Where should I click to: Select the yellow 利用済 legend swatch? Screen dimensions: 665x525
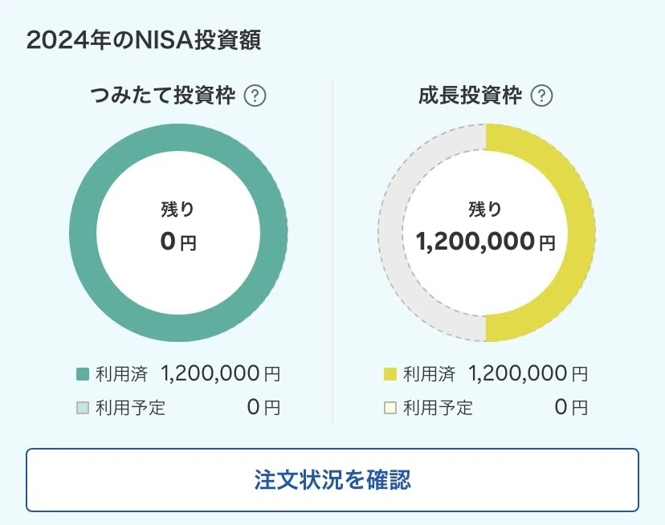(390, 374)
